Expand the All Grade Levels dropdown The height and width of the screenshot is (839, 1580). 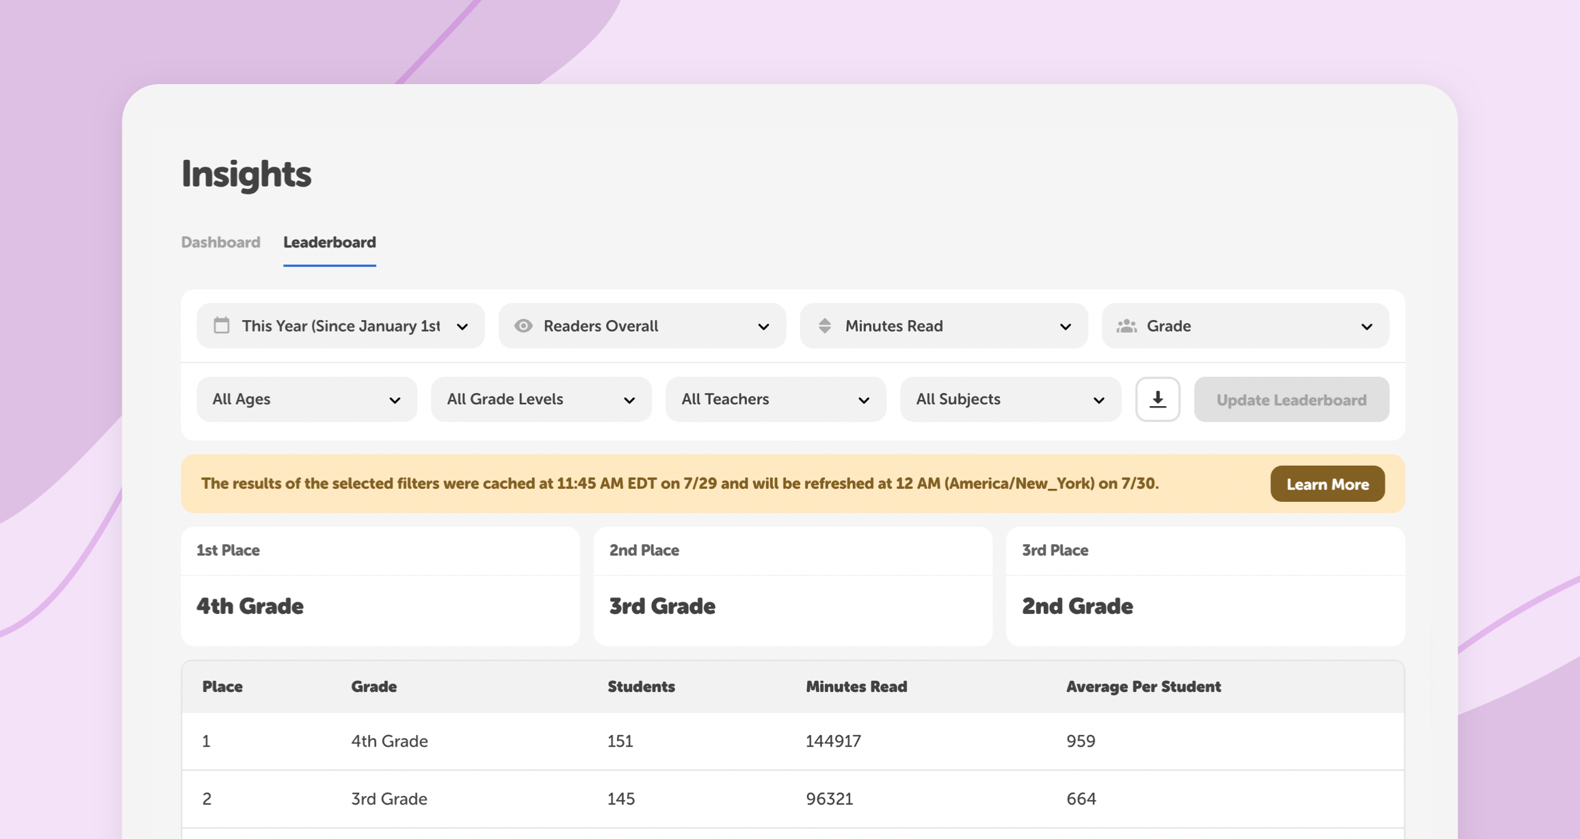(x=539, y=399)
